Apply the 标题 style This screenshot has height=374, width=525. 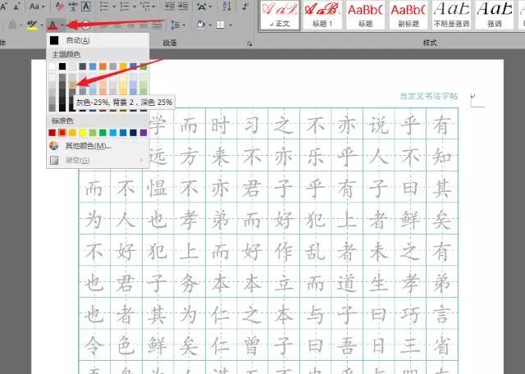click(365, 15)
